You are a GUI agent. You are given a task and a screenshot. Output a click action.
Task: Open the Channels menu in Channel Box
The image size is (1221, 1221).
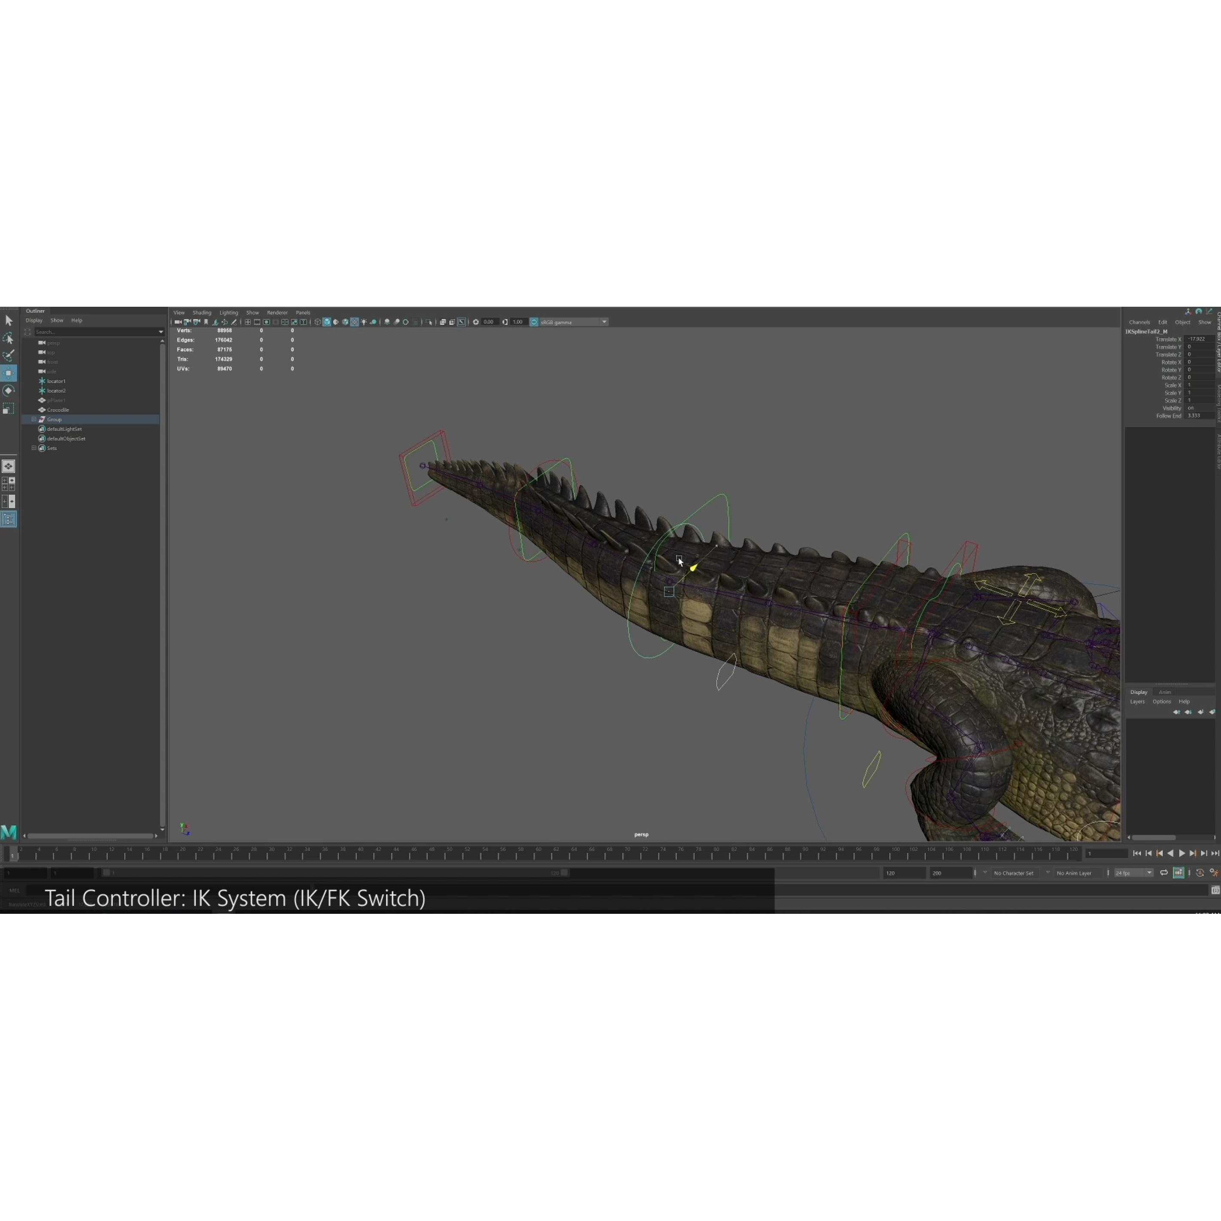pos(1139,322)
